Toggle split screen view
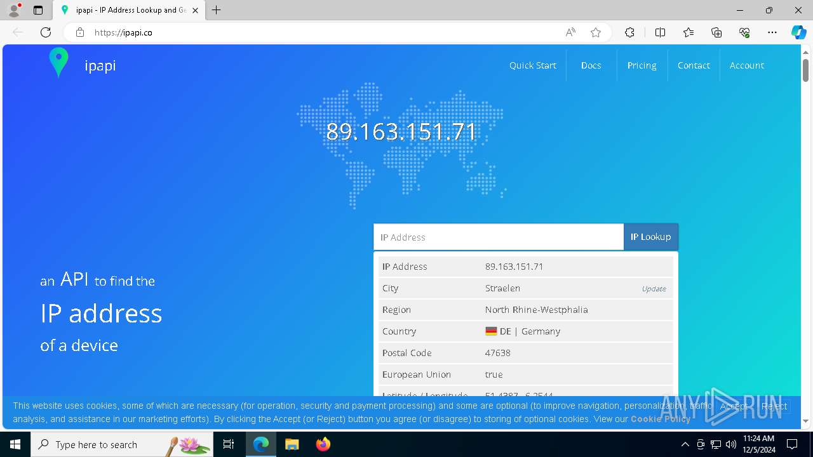The image size is (813, 457). click(x=660, y=32)
